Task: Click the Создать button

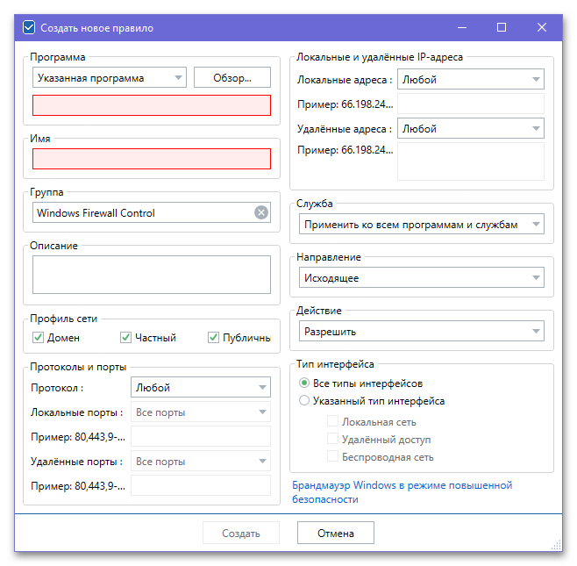Action: [241, 533]
